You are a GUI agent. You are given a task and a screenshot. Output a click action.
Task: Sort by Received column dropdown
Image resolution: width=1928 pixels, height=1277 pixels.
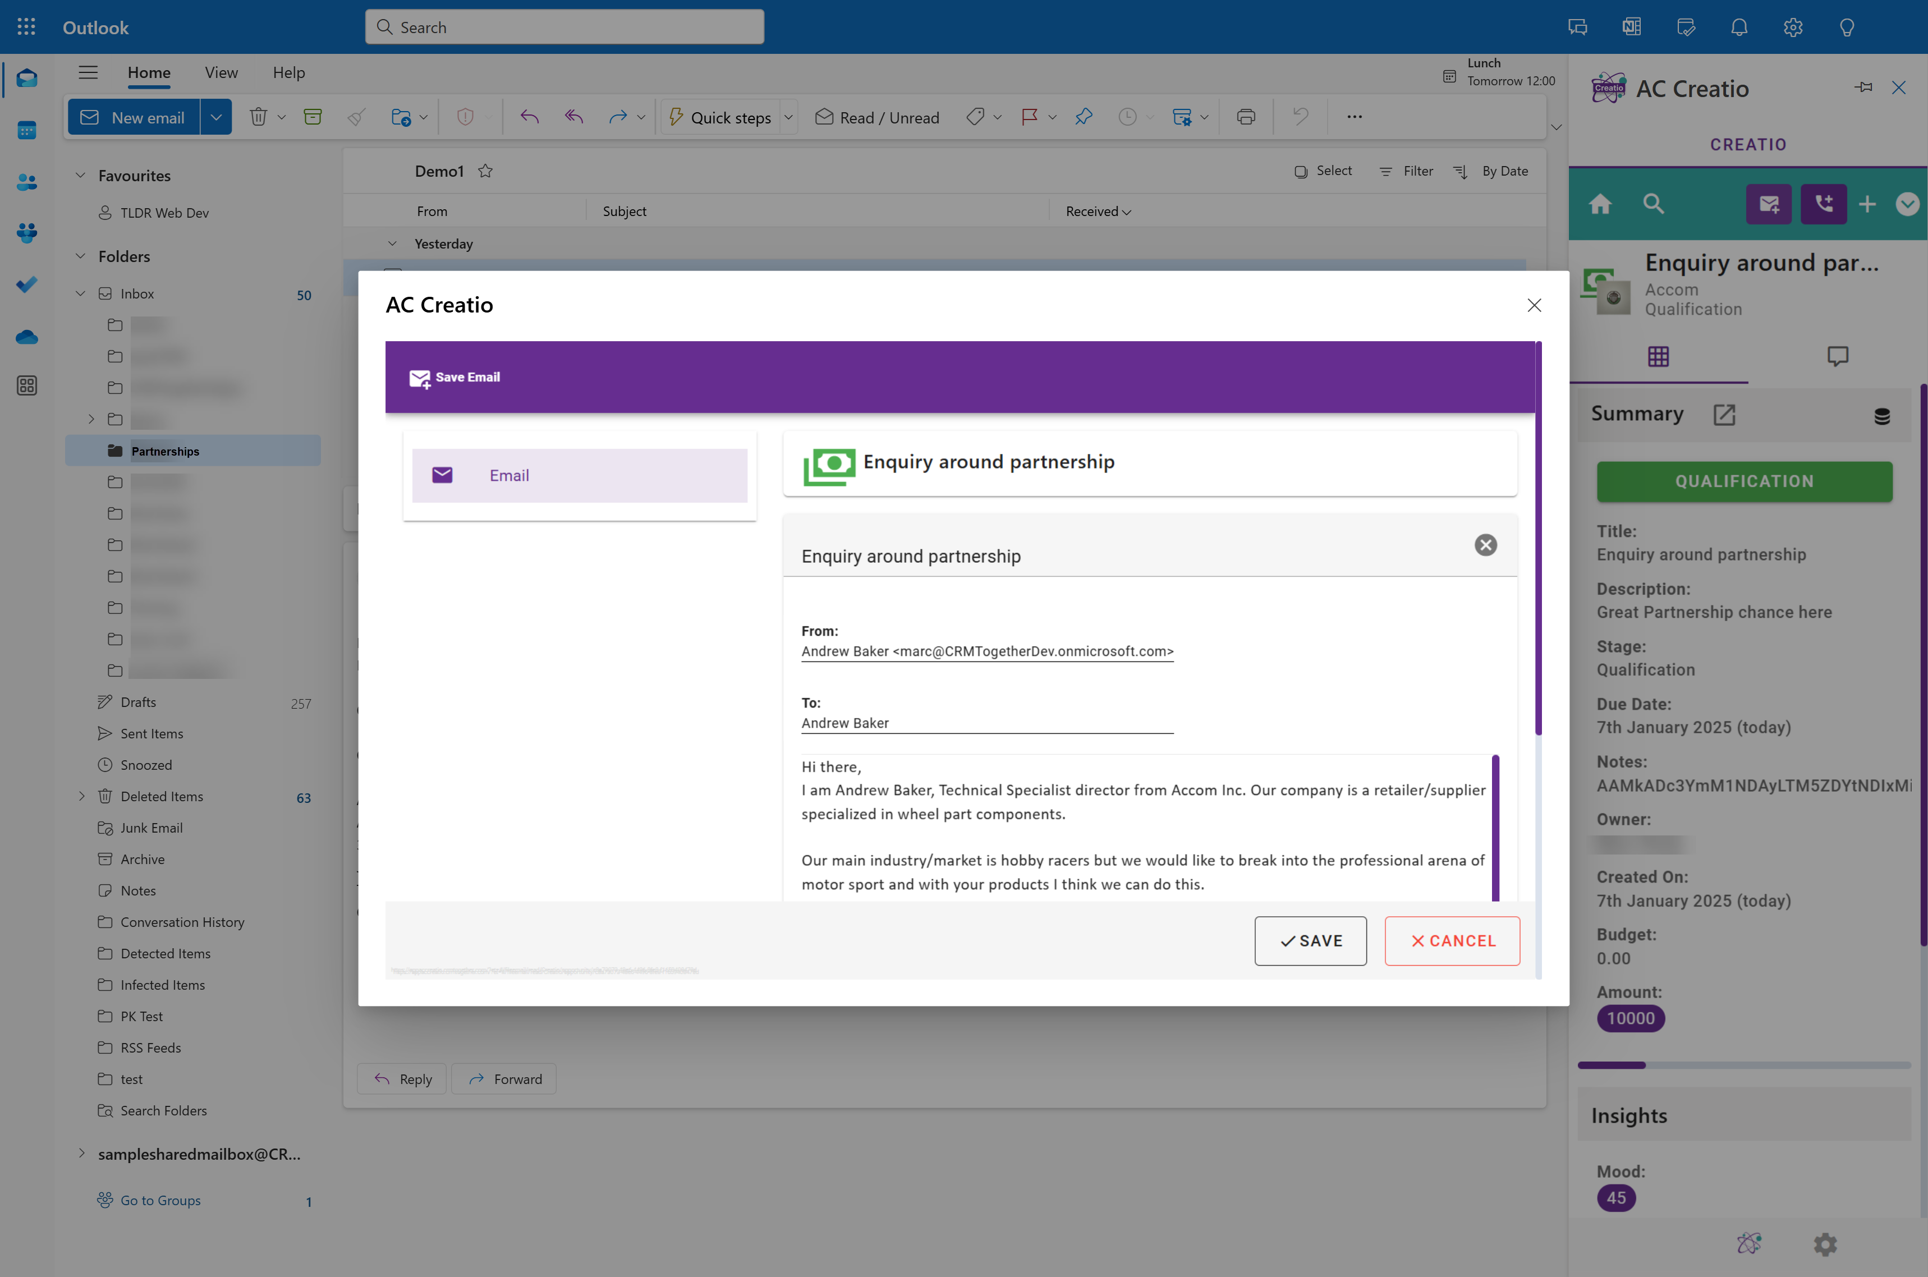(1098, 212)
